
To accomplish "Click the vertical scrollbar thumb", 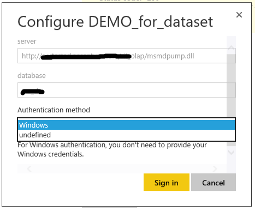I will [232, 100].
